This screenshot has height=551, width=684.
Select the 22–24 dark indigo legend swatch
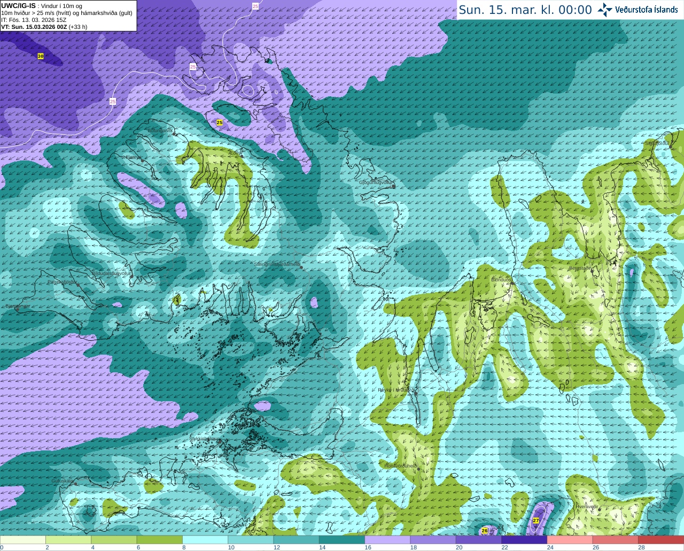click(x=524, y=540)
